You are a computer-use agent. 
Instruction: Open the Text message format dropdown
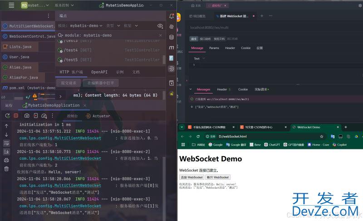[x=199, y=59]
